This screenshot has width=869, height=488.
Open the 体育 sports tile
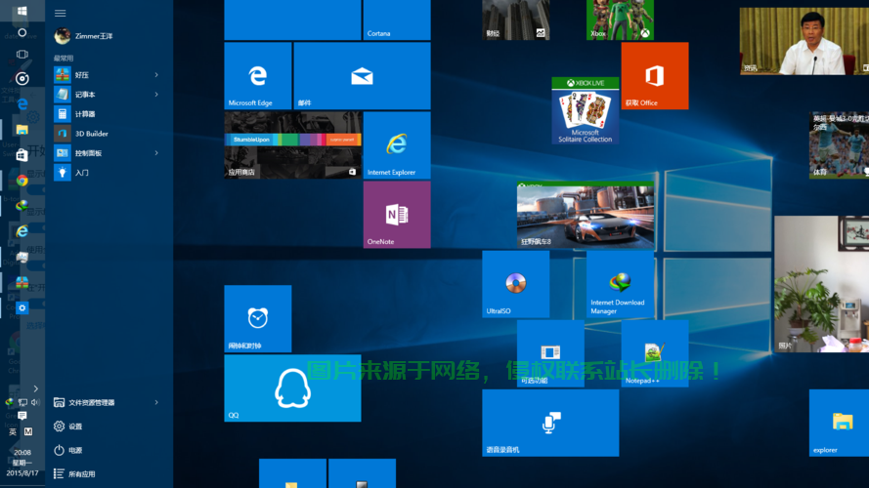click(839, 145)
